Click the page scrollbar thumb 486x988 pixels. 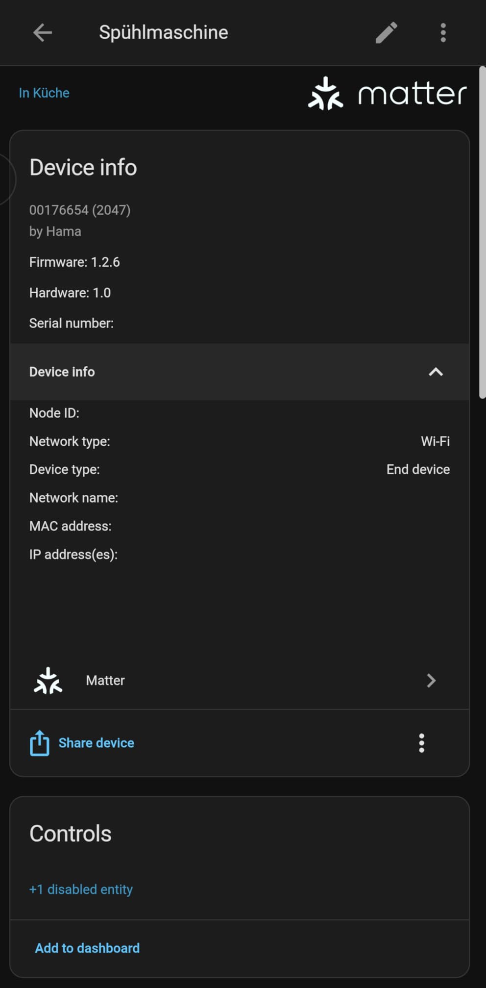click(482, 233)
